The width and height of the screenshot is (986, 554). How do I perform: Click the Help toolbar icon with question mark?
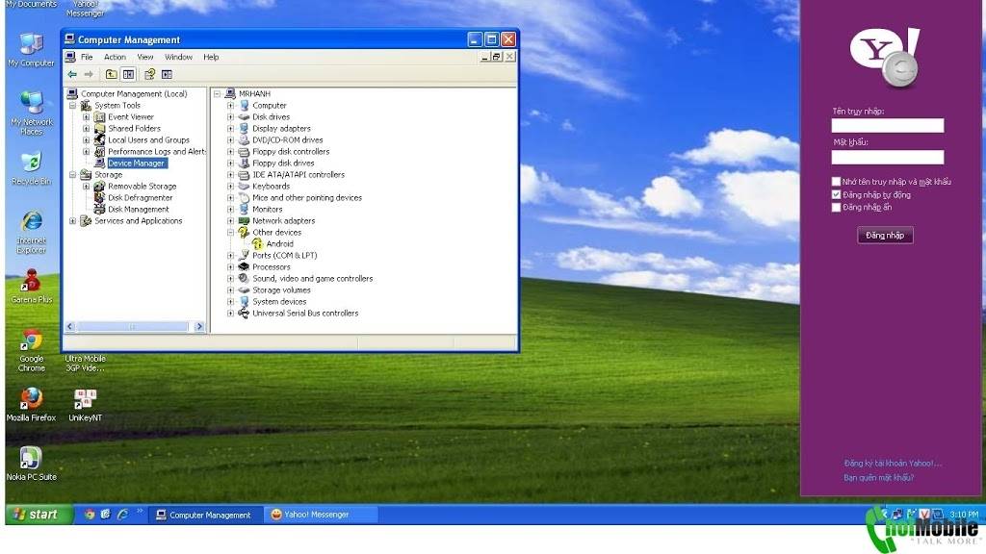pyautogui.click(x=149, y=75)
